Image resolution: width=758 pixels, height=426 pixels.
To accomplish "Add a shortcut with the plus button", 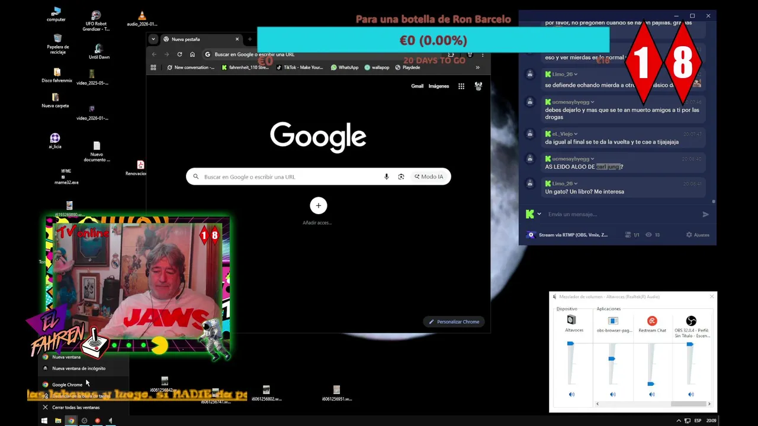I will [318, 205].
